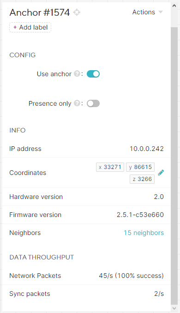Viewport: 180px width, 313px height.
Task: Click the scrollbar up arrow
Action: click(174, 6)
